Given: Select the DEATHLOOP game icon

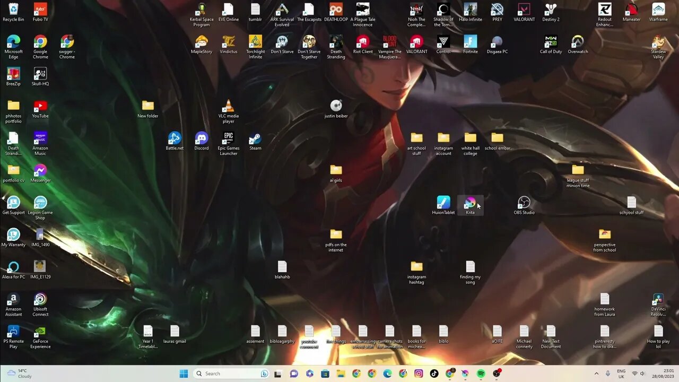Looking at the screenshot, I should [336, 12].
